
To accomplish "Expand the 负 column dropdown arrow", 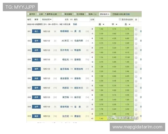I will click(x=129, y=24).
